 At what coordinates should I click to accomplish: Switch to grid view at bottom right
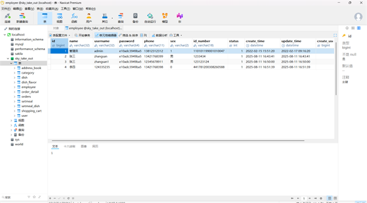330,198
